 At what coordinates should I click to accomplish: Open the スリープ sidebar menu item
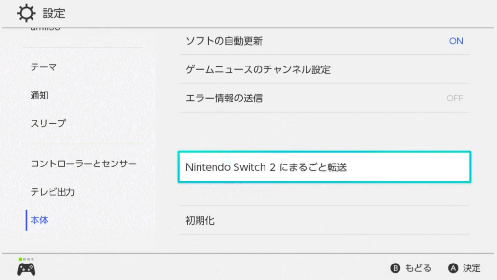pyautogui.click(x=48, y=123)
